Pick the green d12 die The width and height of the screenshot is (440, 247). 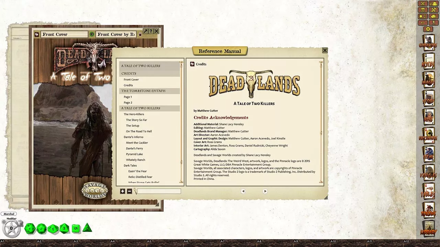42,228
